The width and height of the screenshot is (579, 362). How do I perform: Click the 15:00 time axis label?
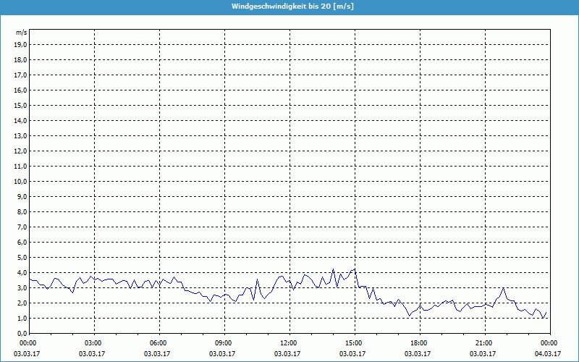pyautogui.click(x=354, y=343)
